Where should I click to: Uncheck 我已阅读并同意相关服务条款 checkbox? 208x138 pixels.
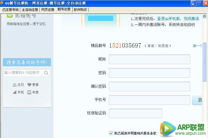pyautogui.click(x=111, y=133)
